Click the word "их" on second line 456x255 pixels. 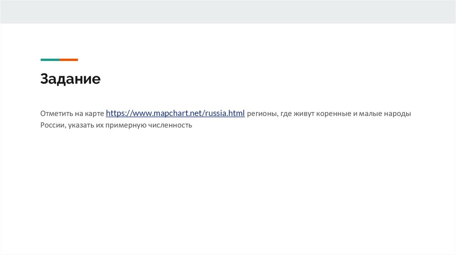point(99,125)
